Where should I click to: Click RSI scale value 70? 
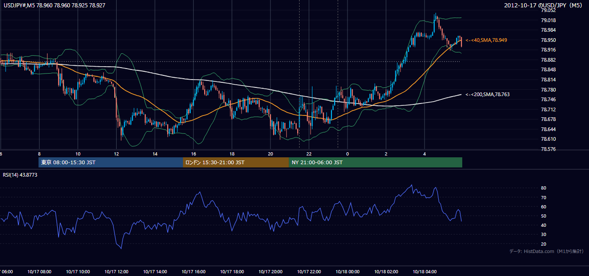click(543, 197)
